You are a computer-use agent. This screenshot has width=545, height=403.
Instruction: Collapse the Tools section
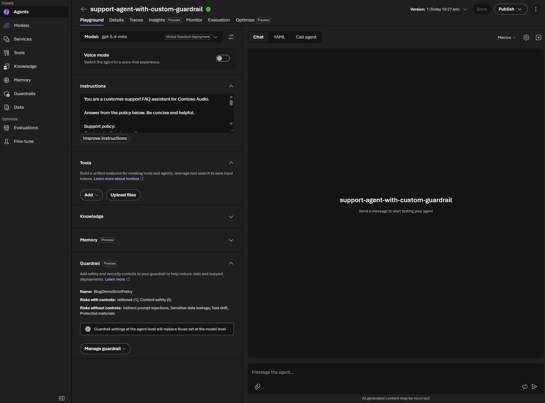231,163
